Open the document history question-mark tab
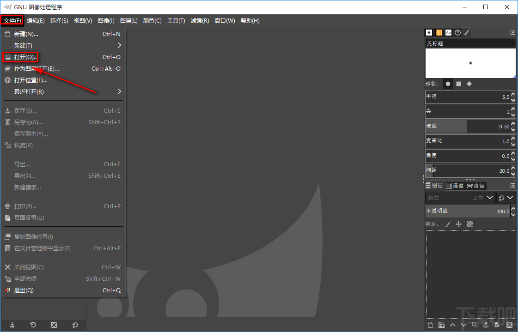This screenshot has height=332, width=518. (457, 32)
